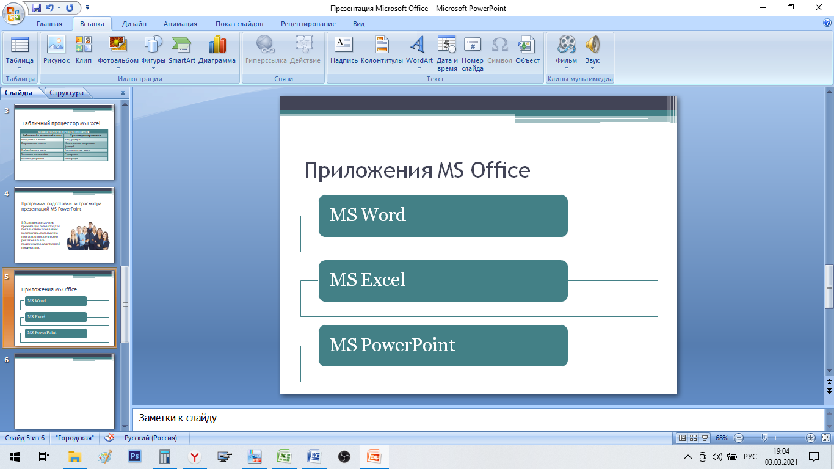Click the Приложения MS Office title

[417, 170]
